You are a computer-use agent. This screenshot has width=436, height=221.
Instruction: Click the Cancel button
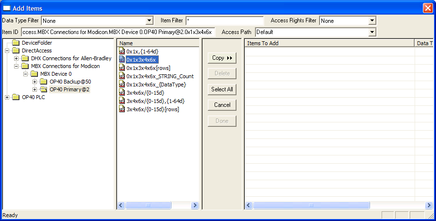click(x=222, y=105)
